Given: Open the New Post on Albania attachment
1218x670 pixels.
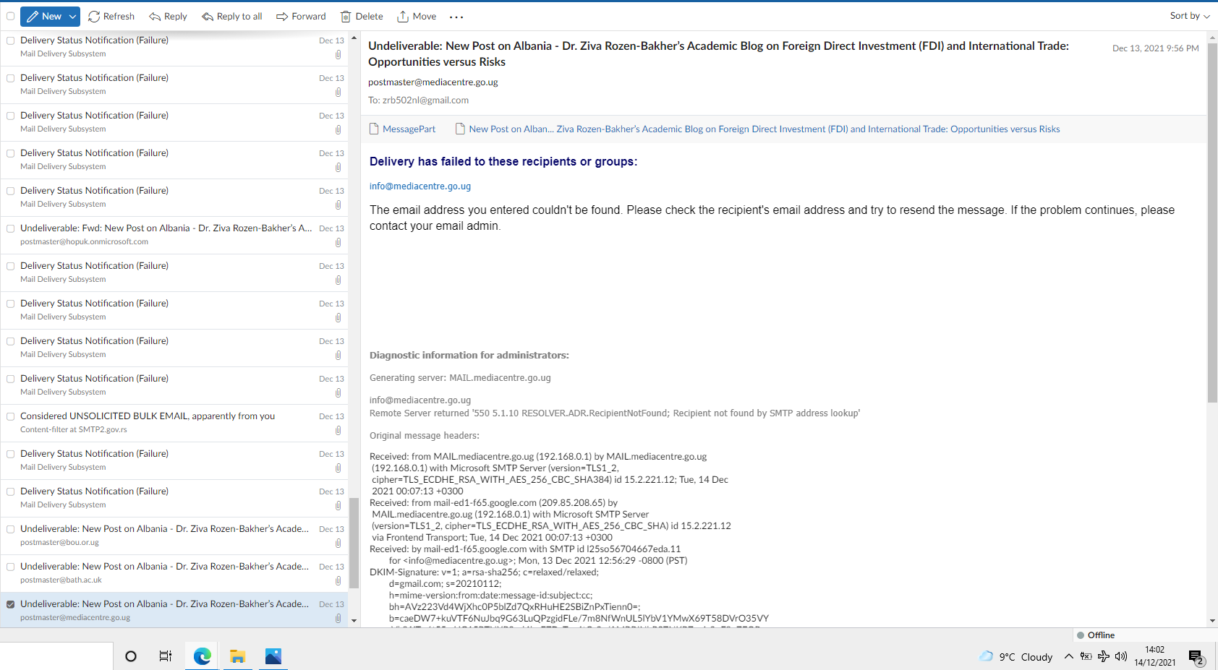Looking at the screenshot, I should [x=757, y=129].
